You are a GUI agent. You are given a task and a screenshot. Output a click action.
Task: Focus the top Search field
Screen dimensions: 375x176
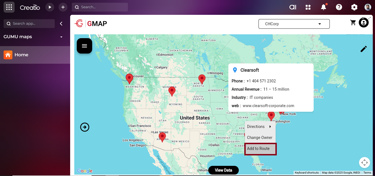click(100, 7)
